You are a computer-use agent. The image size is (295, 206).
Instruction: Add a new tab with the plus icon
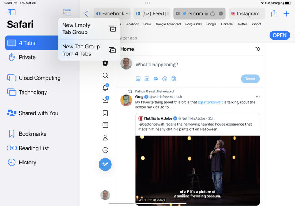click(x=286, y=13)
